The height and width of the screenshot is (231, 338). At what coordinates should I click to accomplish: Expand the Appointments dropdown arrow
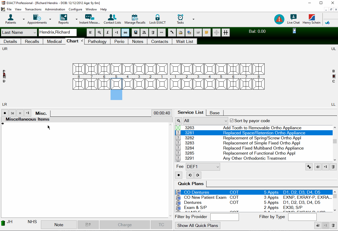click(50, 19)
